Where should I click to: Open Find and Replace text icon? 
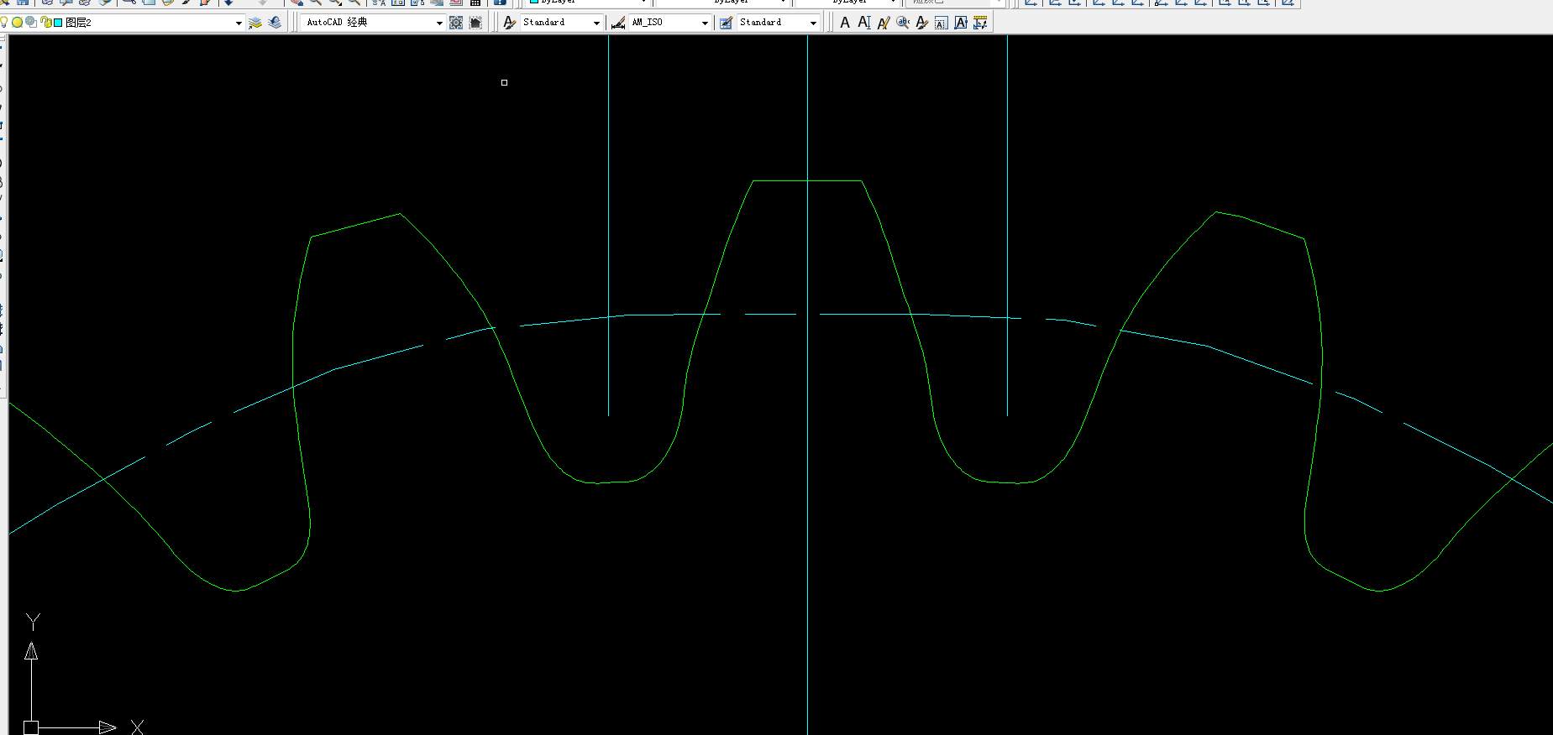coord(903,23)
